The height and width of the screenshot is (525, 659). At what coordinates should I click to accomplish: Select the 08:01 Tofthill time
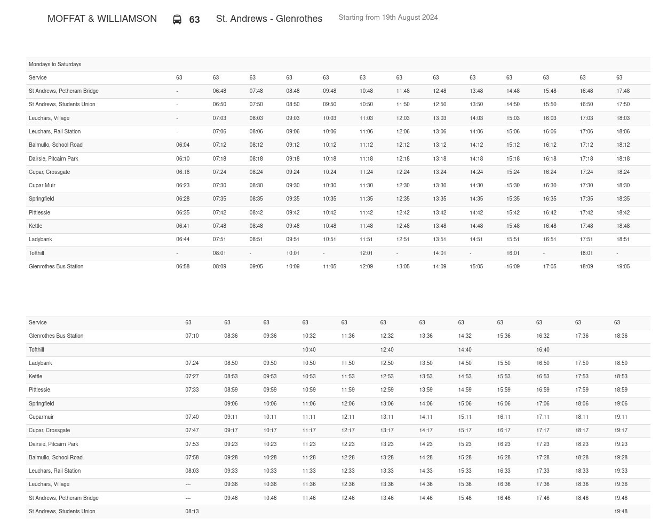(x=219, y=253)
